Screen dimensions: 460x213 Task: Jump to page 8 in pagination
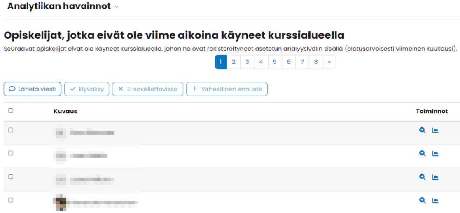pos(316,62)
